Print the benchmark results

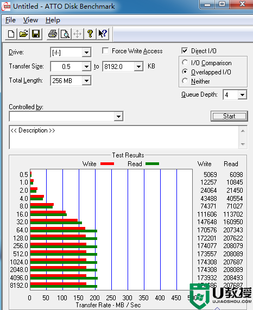pyautogui.click(x=53, y=34)
